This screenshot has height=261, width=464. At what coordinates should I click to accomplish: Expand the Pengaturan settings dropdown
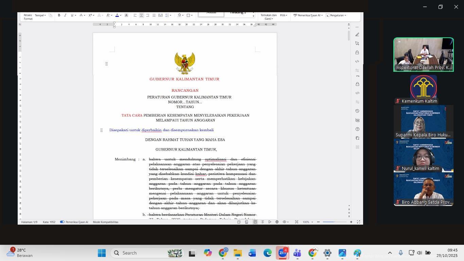coord(336,15)
